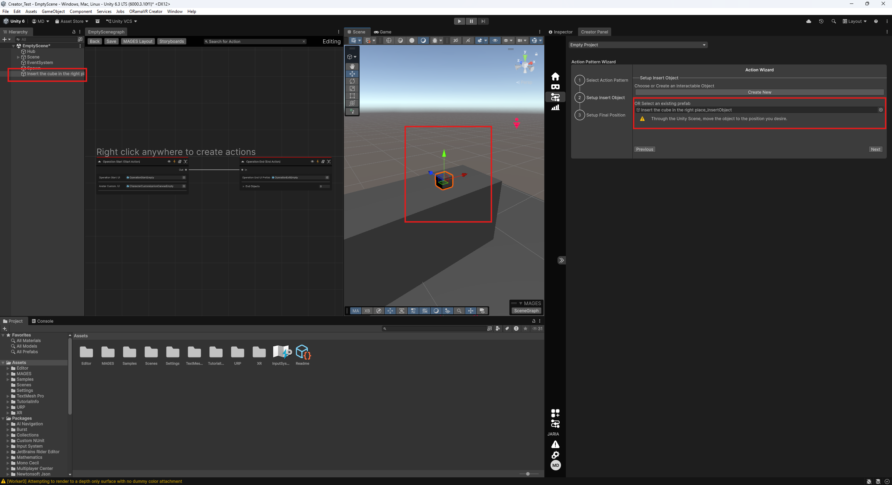Screen dimensions: 892x485
Task: Toggle 2D view mode in Scene
Action: pos(455,40)
